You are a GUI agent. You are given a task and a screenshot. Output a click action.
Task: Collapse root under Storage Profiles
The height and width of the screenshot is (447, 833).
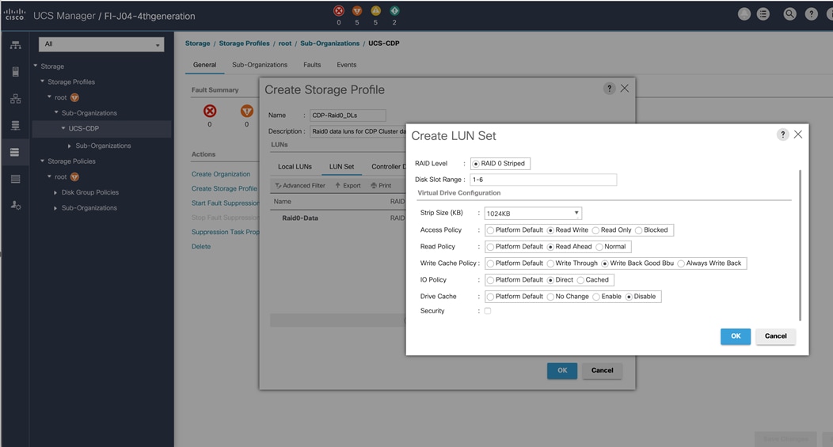pyautogui.click(x=49, y=97)
